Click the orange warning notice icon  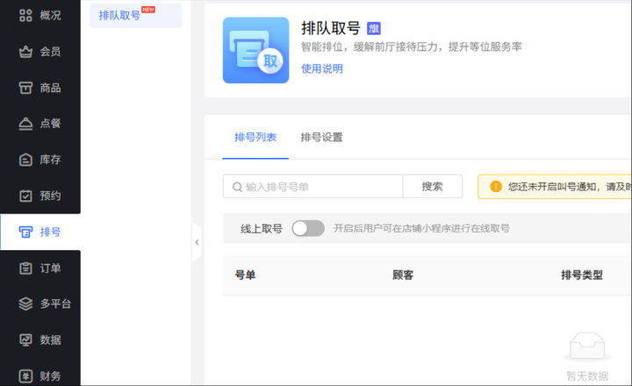(496, 187)
